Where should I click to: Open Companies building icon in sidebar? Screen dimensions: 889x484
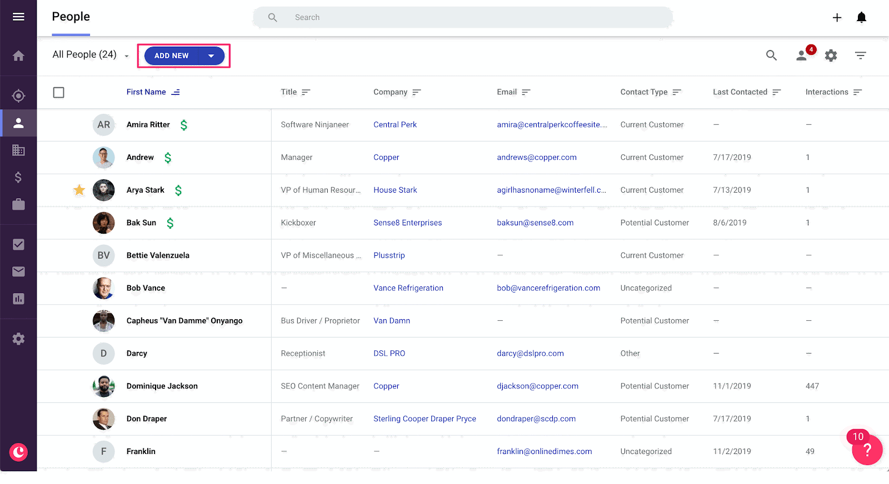[18, 150]
